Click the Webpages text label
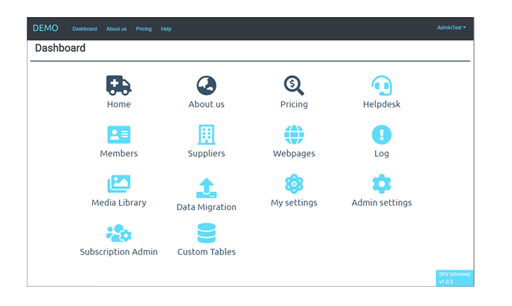The image size is (512, 306). 294,154
